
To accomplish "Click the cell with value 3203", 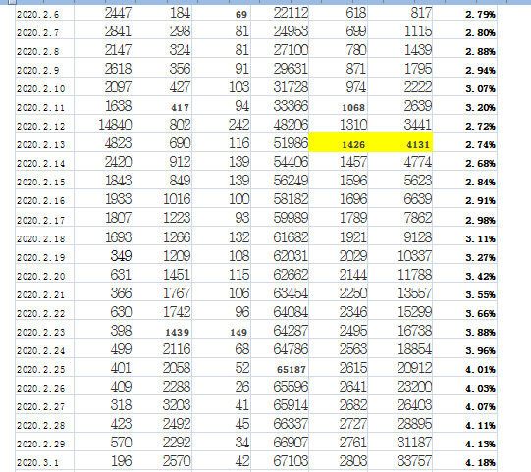I will pos(162,404).
